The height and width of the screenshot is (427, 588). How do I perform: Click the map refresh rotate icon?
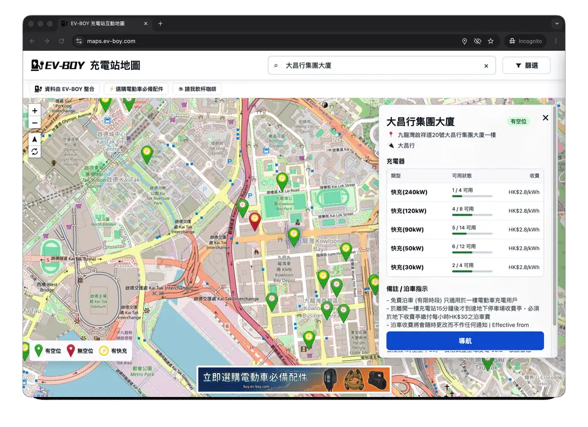(34, 151)
